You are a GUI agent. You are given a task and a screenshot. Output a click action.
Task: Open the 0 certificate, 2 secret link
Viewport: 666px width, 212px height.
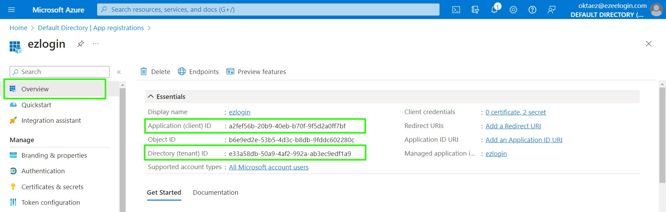(x=515, y=112)
